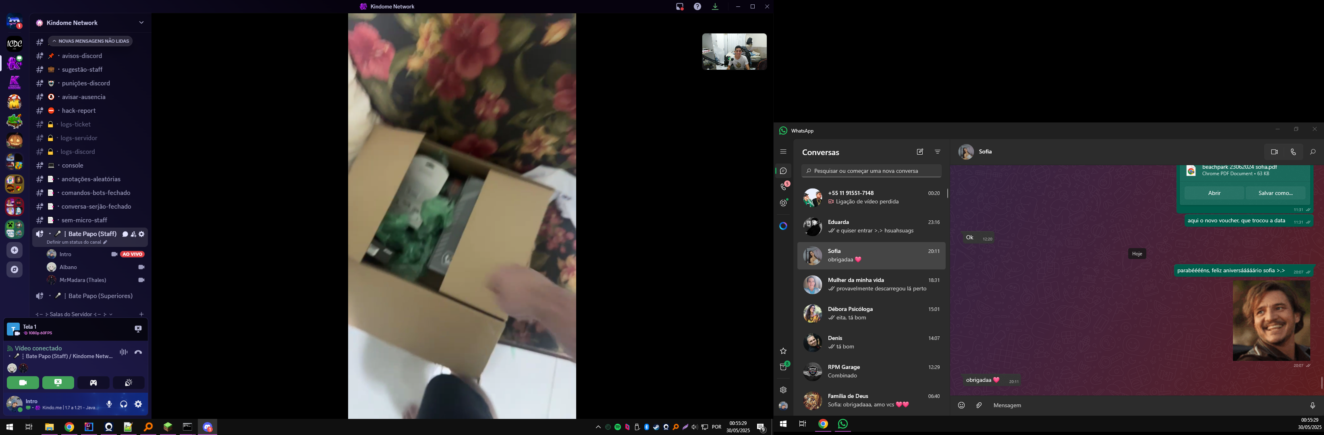Stop screen sharing via green monitor button

(x=58, y=383)
